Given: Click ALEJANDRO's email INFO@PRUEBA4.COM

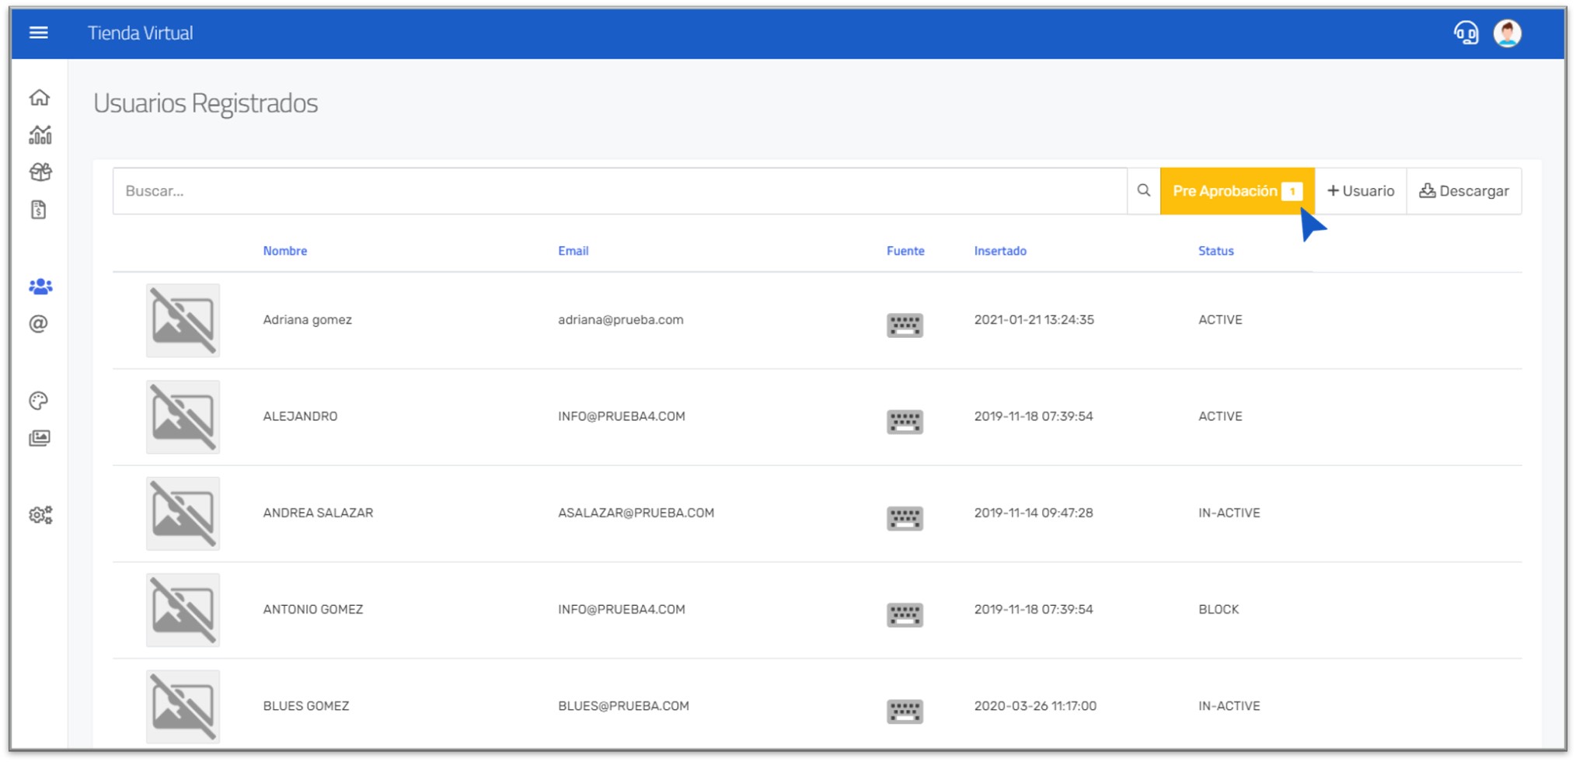Looking at the screenshot, I should click(622, 416).
